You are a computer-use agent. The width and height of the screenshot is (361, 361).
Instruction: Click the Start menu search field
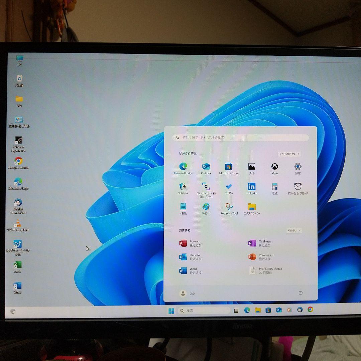pos(240,138)
